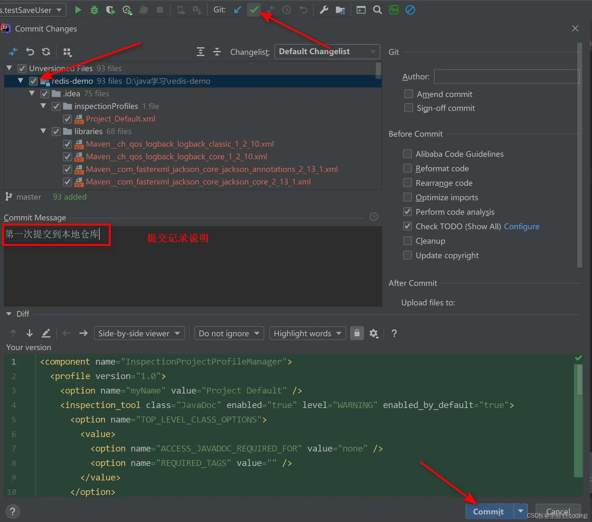
Task: Click the group-by icon in commit toolbar
Action: point(67,52)
